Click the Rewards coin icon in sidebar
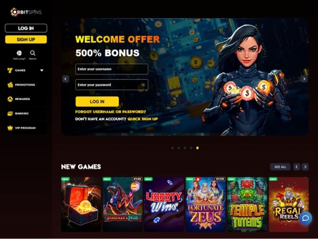Image resolution: width=318 pixels, height=239 pixels. (10, 99)
